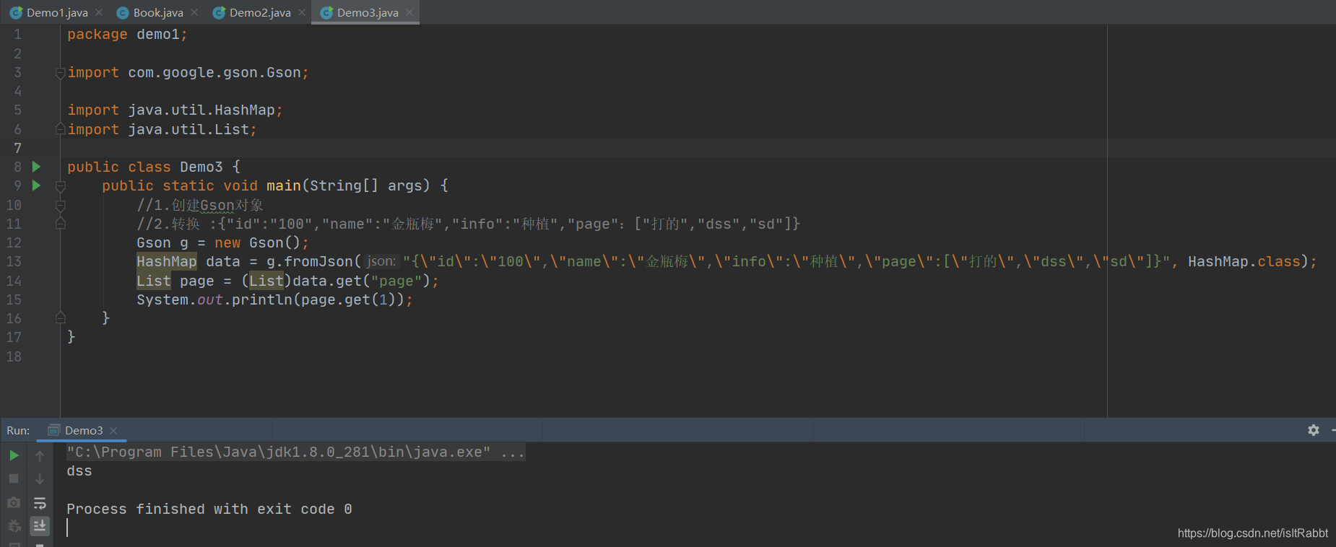Viewport: 1336px width, 547px height.
Task: Click the '//1.创建Gson对象' comment
Action: coord(200,206)
